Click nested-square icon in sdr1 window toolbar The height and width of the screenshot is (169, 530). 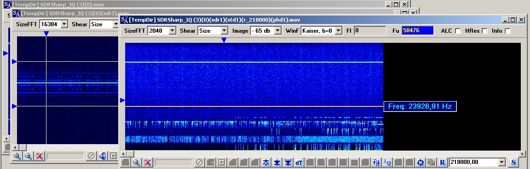pyautogui.click(x=113, y=156)
